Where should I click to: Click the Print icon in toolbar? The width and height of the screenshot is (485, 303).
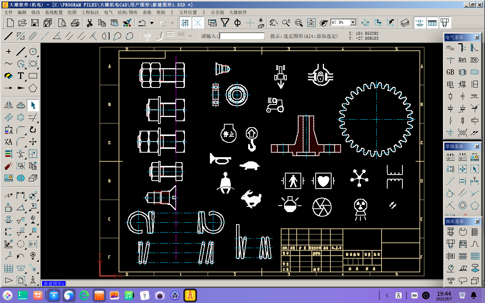[x=75, y=23]
